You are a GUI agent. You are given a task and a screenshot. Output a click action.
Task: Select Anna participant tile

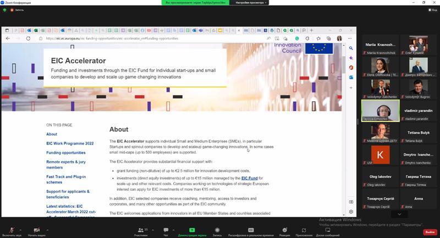[418, 199]
